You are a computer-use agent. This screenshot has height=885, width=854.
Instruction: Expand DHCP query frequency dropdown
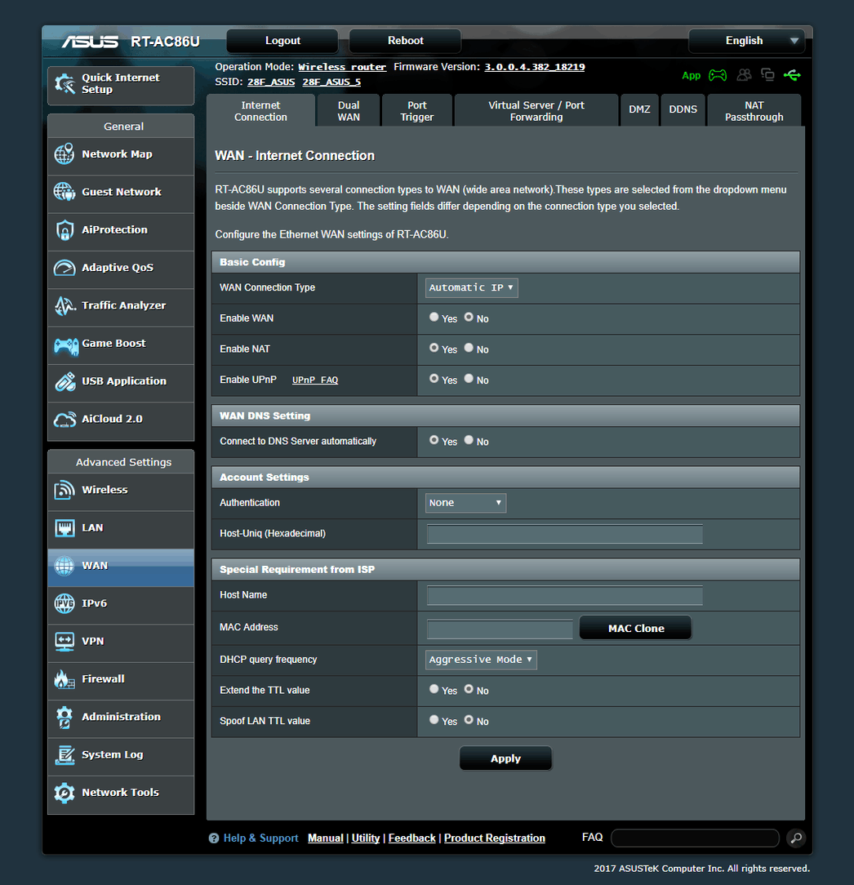tap(481, 660)
